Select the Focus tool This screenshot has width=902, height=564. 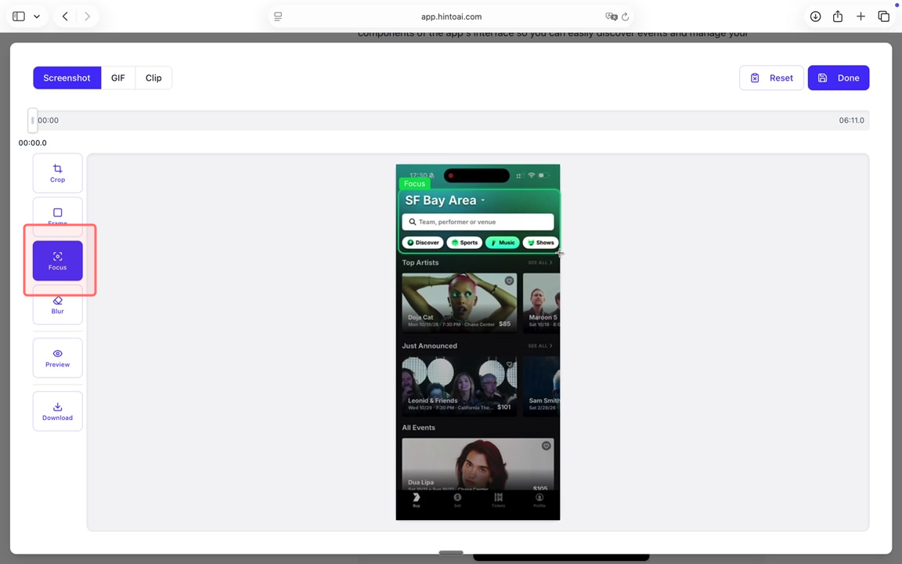57,261
